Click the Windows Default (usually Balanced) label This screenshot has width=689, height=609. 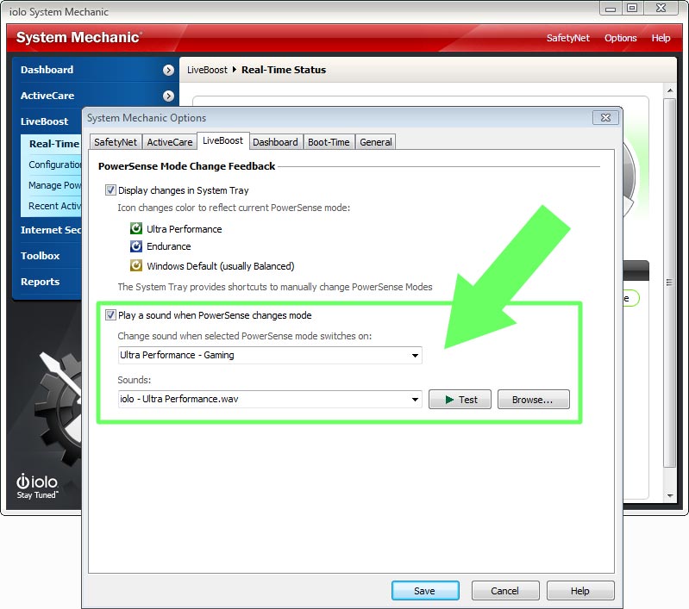(221, 266)
